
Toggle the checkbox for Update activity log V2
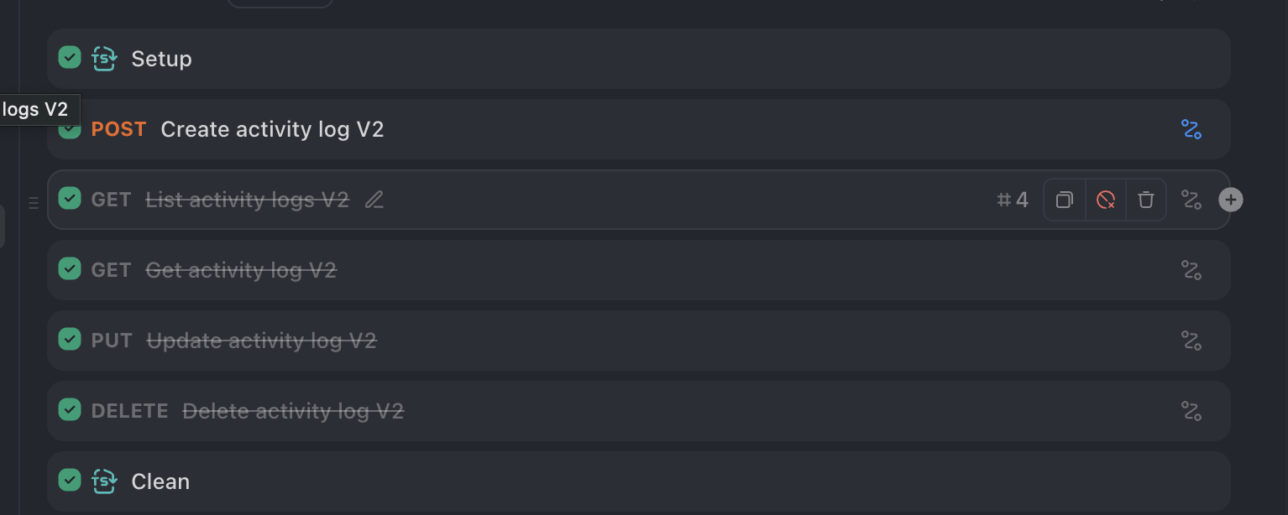[70, 340]
